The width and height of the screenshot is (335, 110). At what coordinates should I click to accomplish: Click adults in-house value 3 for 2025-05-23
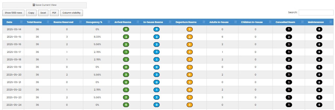(222, 97)
